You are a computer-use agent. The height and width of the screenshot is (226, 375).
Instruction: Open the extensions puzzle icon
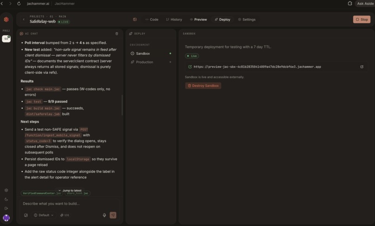pyautogui.click(x=350, y=3)
